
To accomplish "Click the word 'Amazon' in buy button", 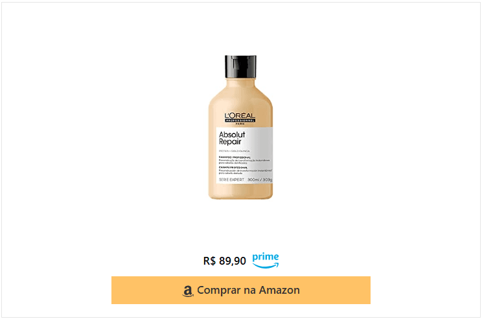I will click(279, 290).
